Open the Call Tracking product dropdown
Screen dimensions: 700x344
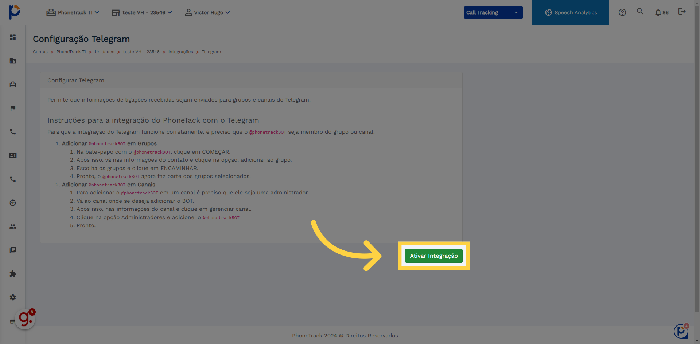tap(493, 12)
